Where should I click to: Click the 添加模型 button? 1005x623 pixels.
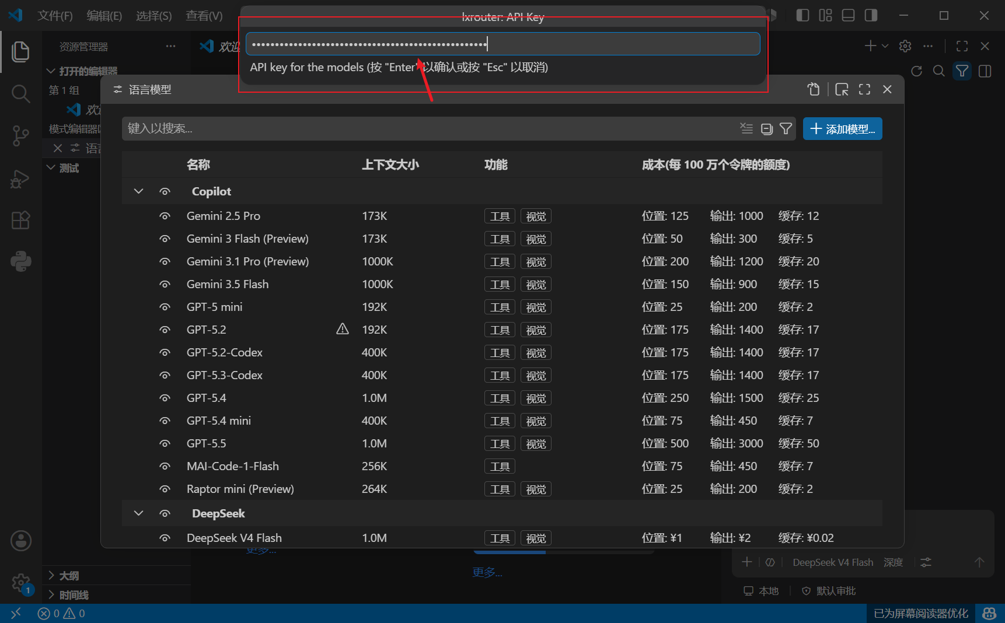tap(842, 129)
